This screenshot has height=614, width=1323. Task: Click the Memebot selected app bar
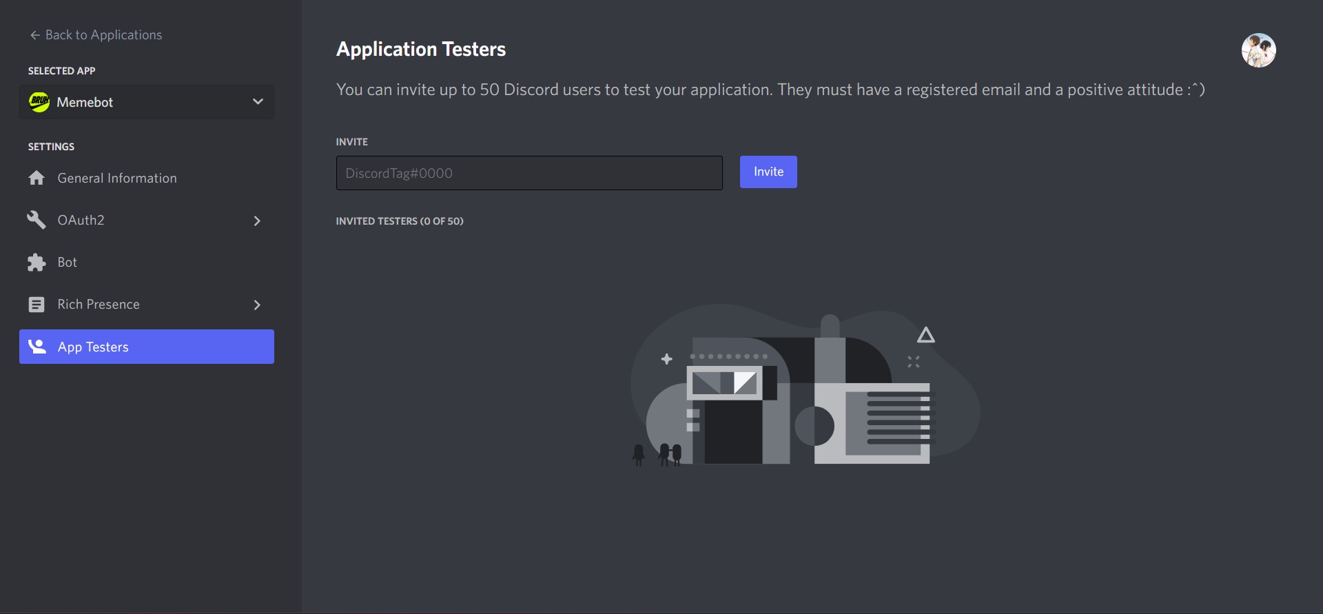(146, 102)
